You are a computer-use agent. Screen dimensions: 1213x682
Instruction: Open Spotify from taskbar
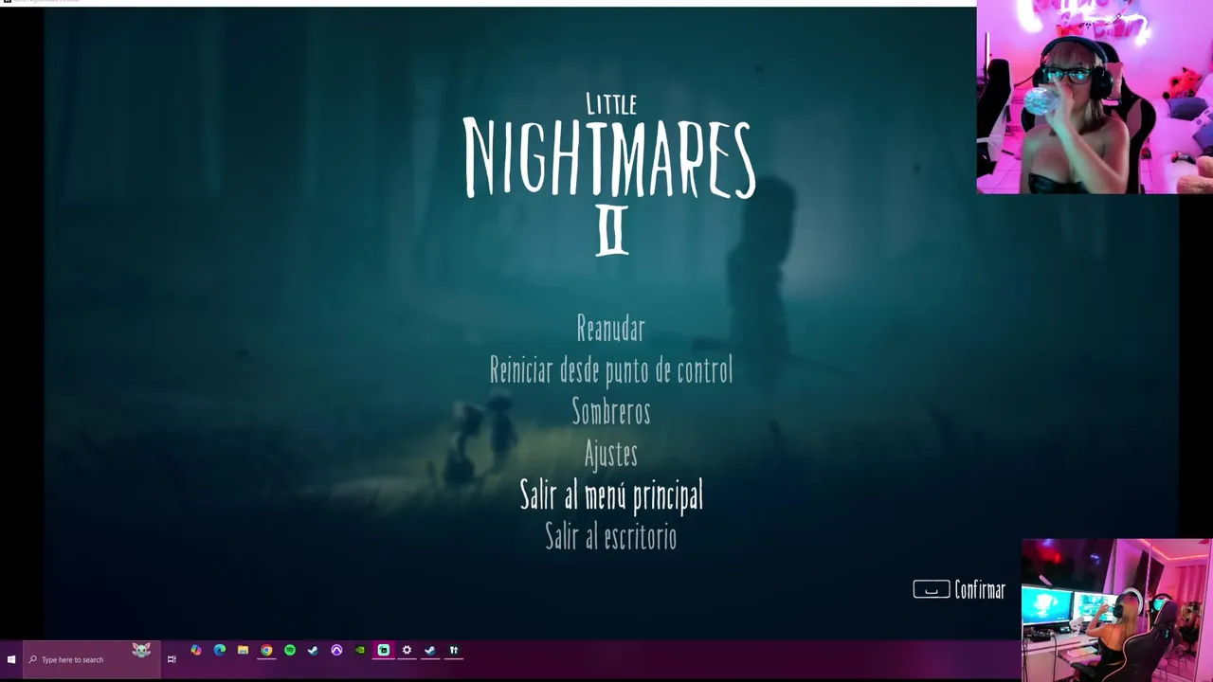(290, 651)
